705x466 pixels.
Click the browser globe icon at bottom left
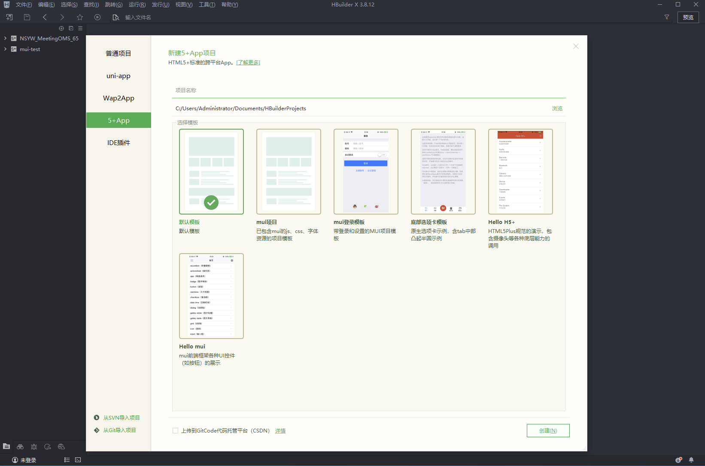click(x=61, y=447)
